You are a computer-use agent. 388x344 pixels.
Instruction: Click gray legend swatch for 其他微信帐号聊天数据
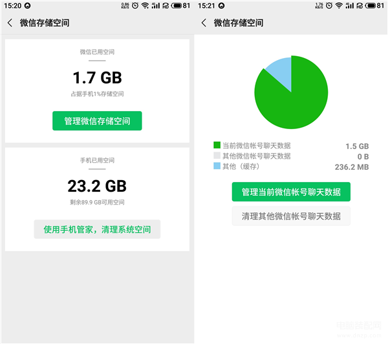217,156
